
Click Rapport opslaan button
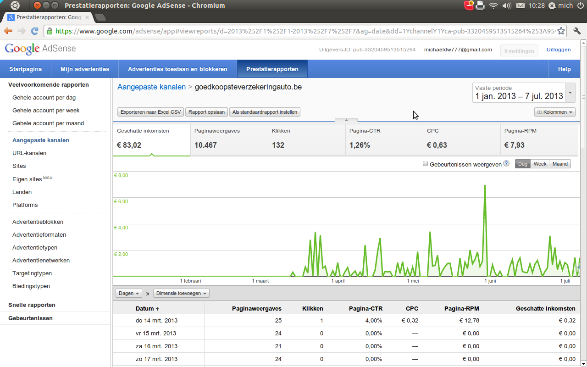click(x=206, y=112)
